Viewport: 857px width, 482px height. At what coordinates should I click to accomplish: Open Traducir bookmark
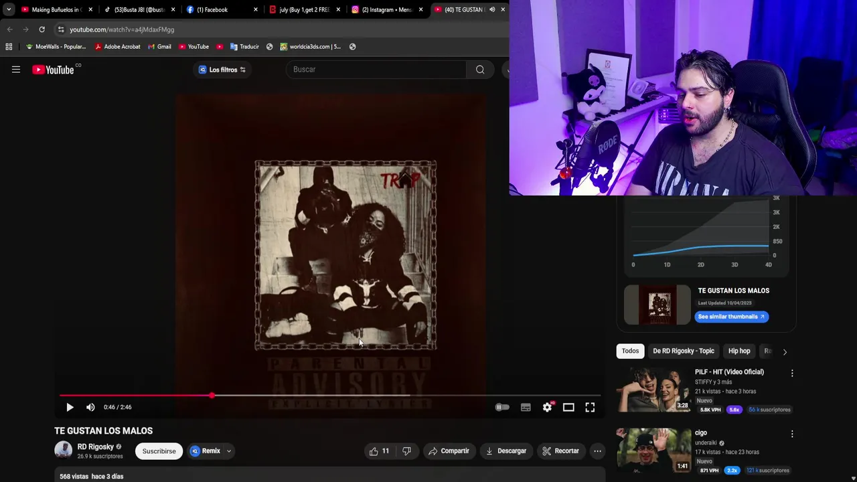tap(244, 47)
